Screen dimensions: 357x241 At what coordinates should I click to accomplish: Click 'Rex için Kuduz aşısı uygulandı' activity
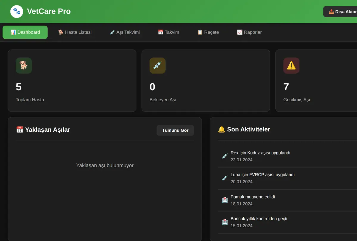[x=260, y=153]
